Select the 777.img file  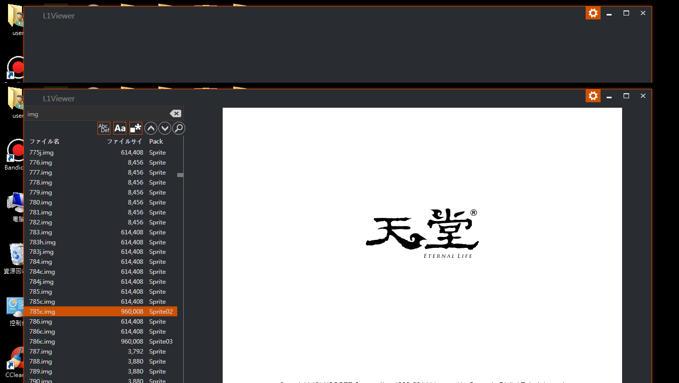[x=100, y=173]
